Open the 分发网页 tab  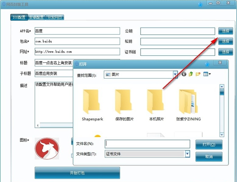tap(55, 17)
